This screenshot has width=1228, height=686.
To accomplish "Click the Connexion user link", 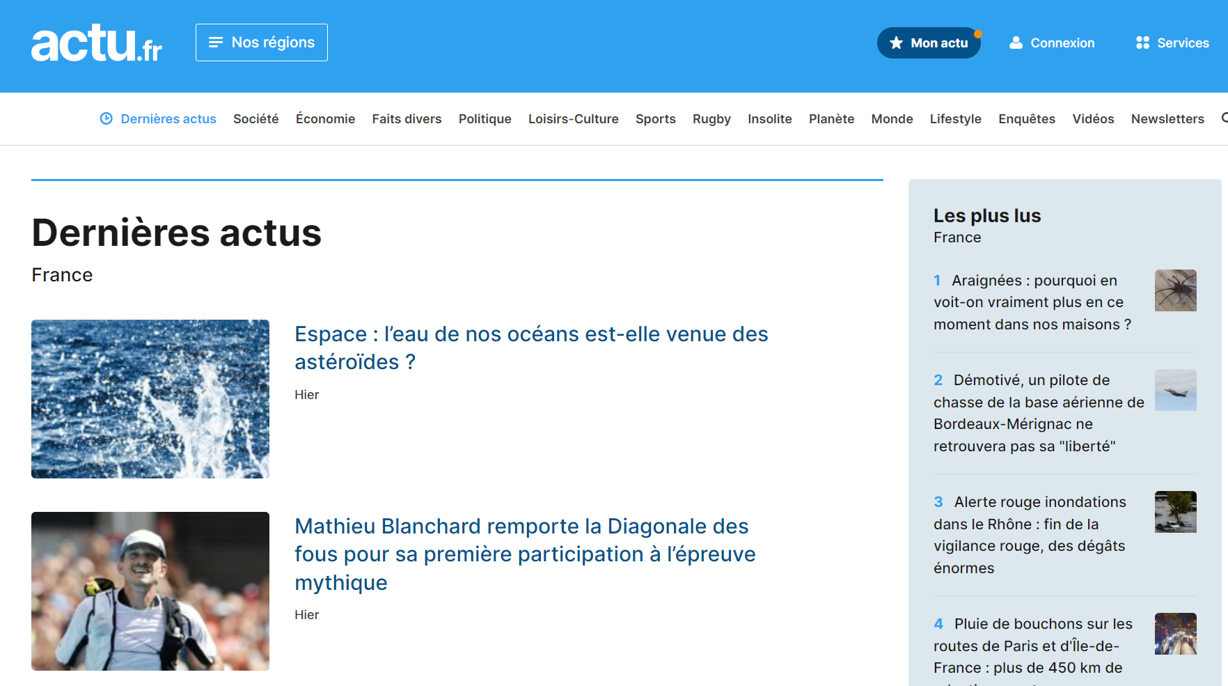I will click(x=1052, y=43).
